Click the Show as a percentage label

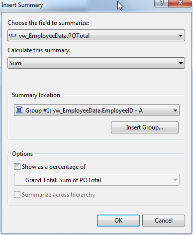tap(54, 167)
